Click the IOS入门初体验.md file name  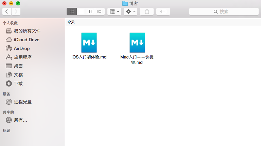pos(89,57)
